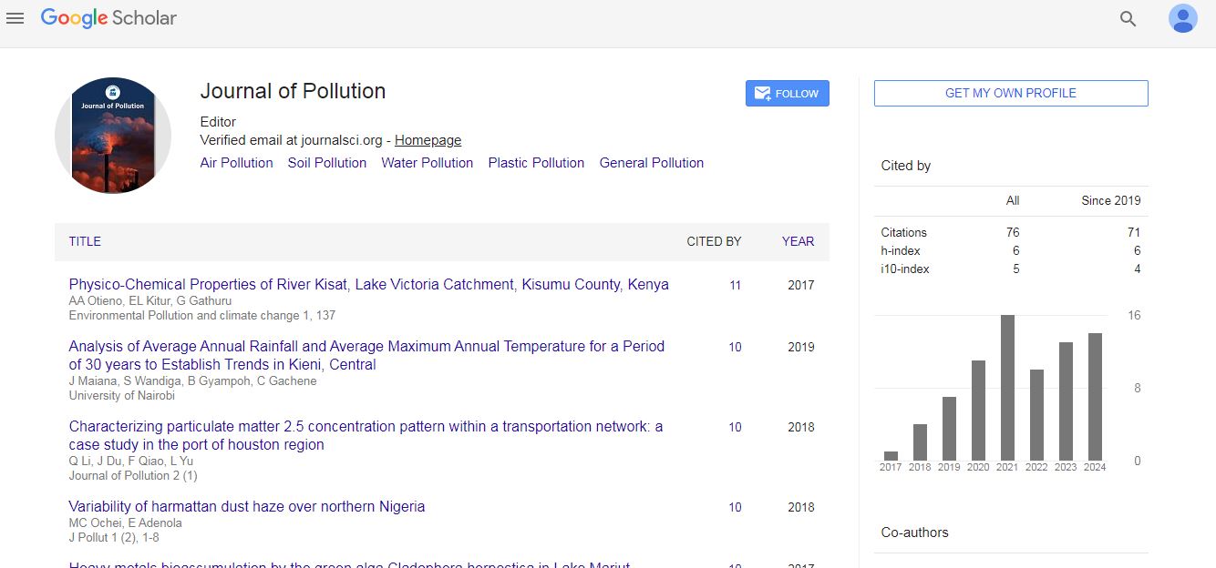Click the search magnifier icon
Screen dimensions: 1216x568
click(1128, 18)
